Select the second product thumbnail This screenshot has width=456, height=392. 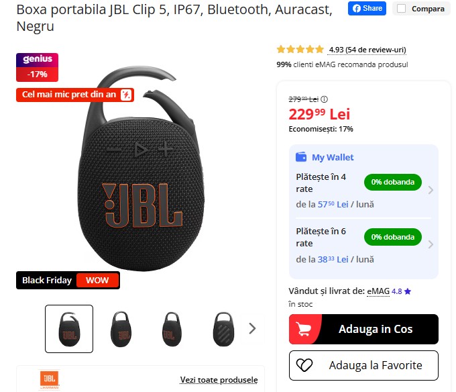pyautogui.click(x=121, y=329)
